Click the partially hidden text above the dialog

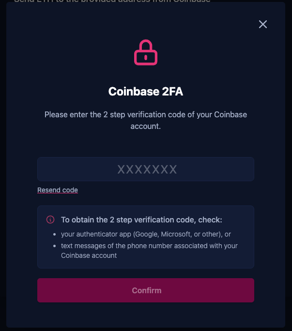112,1
